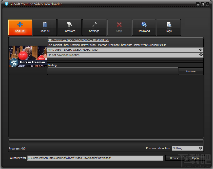Click the download progress bar
This screenshot has height=169, width=213.
106,142
